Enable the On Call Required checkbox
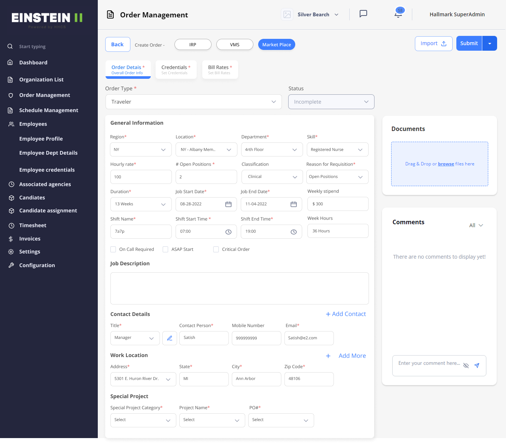The height and width of the screenshot is (444, 506). pyautogui.click(x=113, y=249)
